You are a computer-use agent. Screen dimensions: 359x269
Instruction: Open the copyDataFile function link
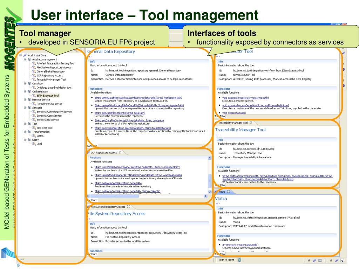133,128
